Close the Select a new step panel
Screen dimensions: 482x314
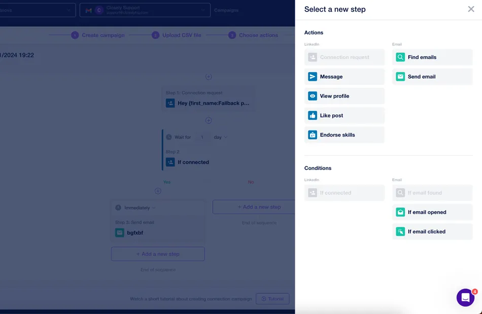coord(471,9)
